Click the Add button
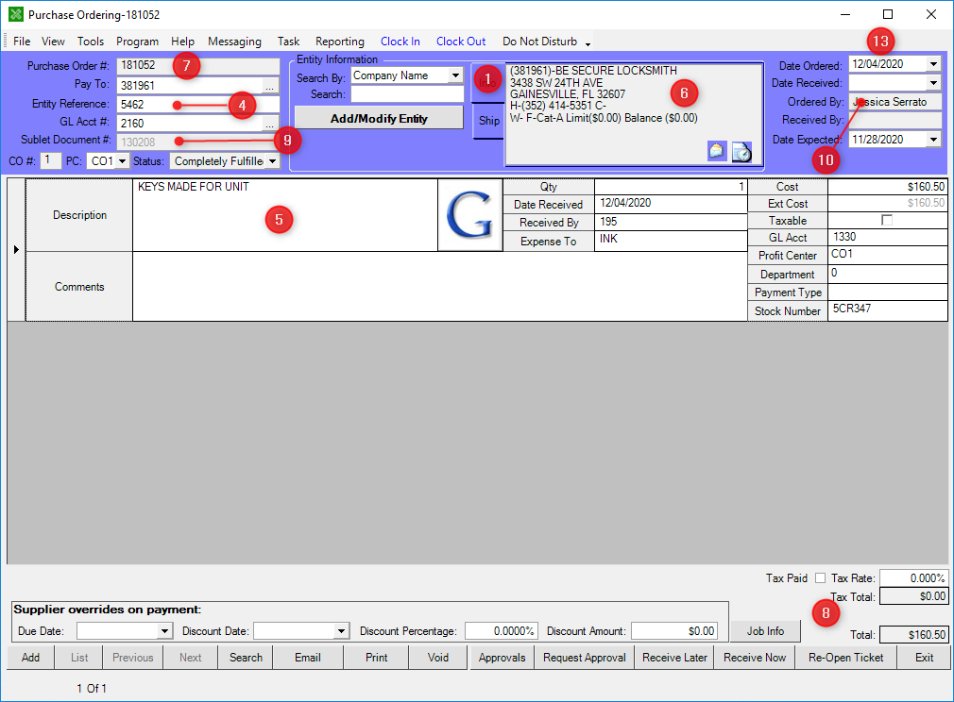Screen dimensions: 954x702 30,657
